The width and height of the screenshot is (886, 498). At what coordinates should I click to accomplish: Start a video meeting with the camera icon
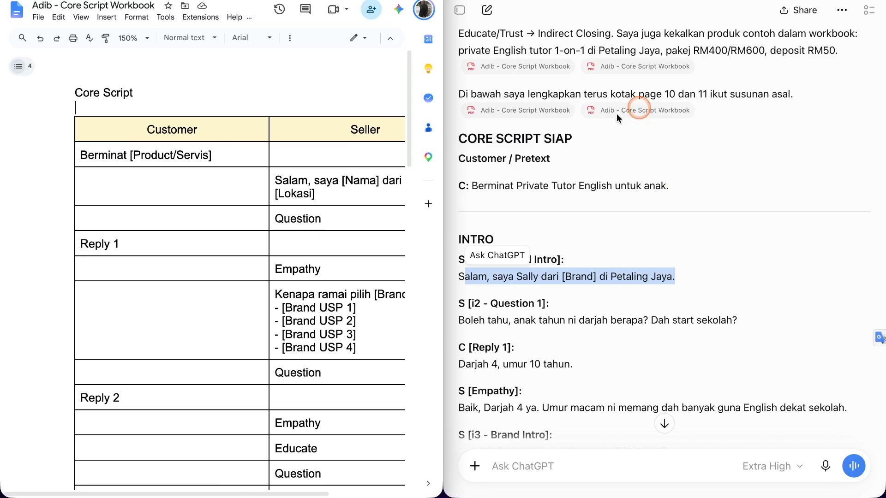coord(333,9)
